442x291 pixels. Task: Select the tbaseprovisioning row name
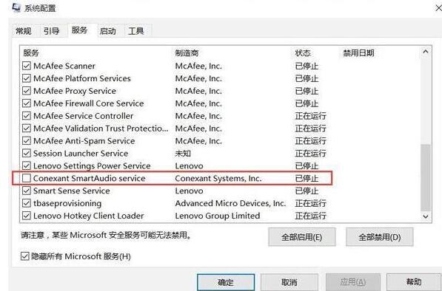click(67, 203)
